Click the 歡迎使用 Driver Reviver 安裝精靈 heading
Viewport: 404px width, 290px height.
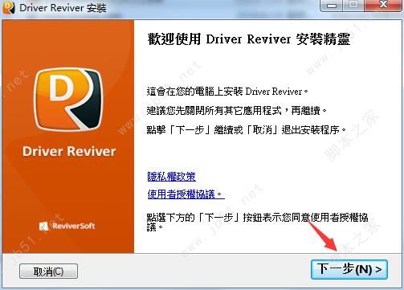pyautogui.click(x=249, y=39)
